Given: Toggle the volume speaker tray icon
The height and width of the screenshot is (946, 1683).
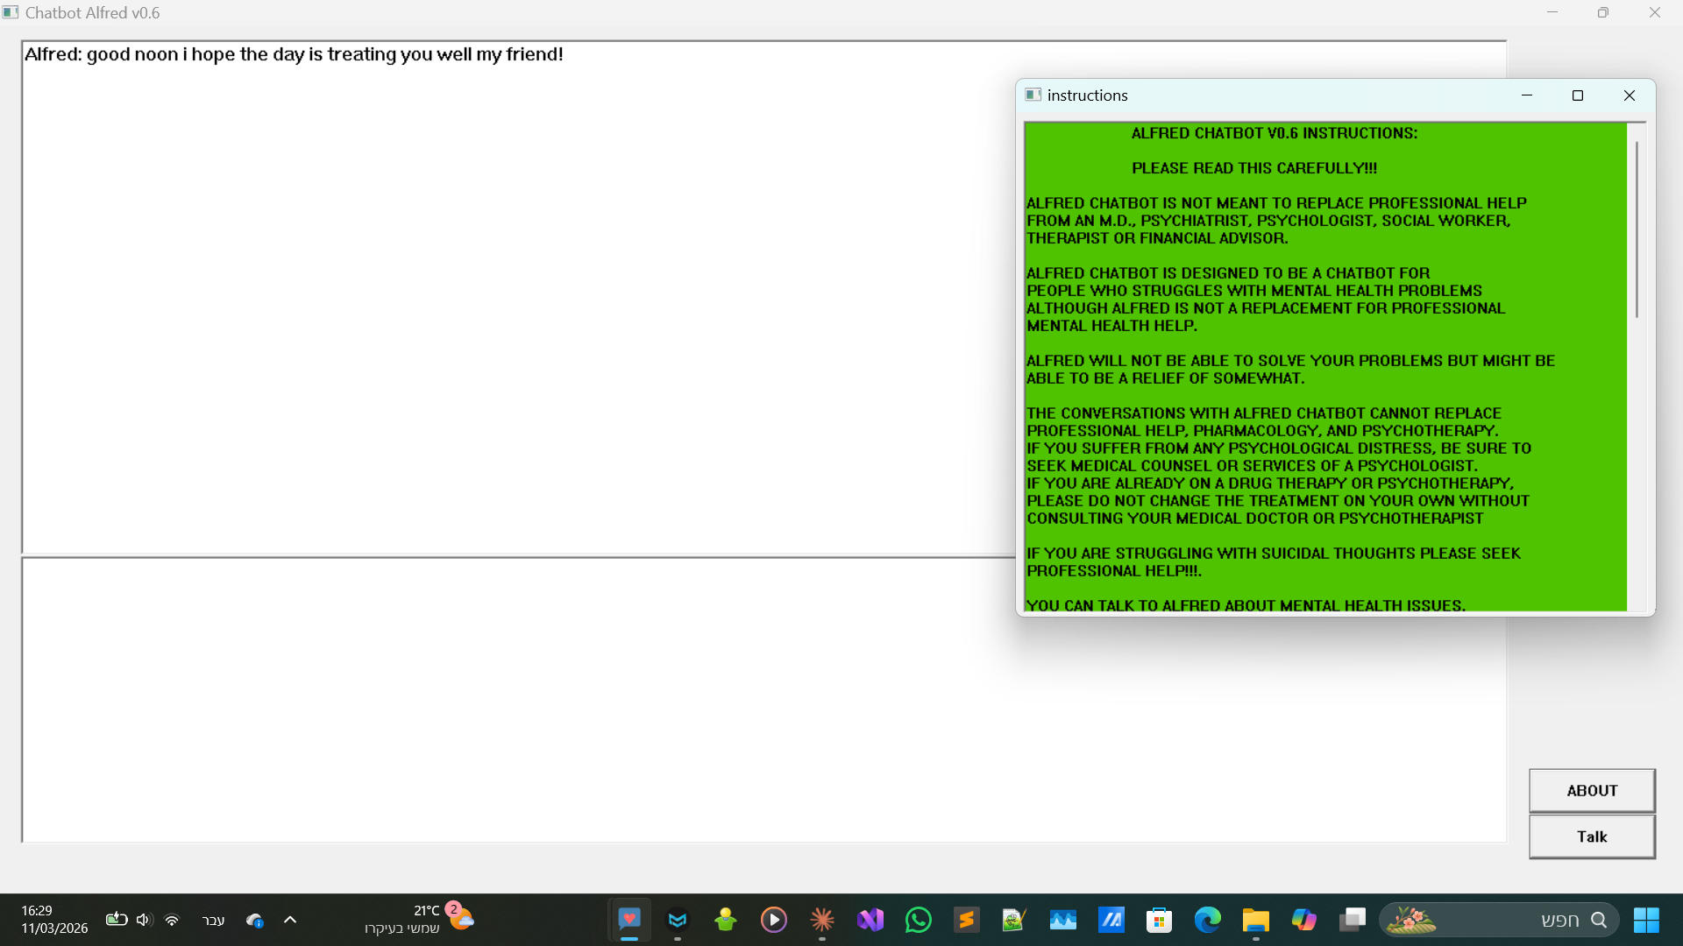Looking at the screenshot, I should (x=145, y=920).
